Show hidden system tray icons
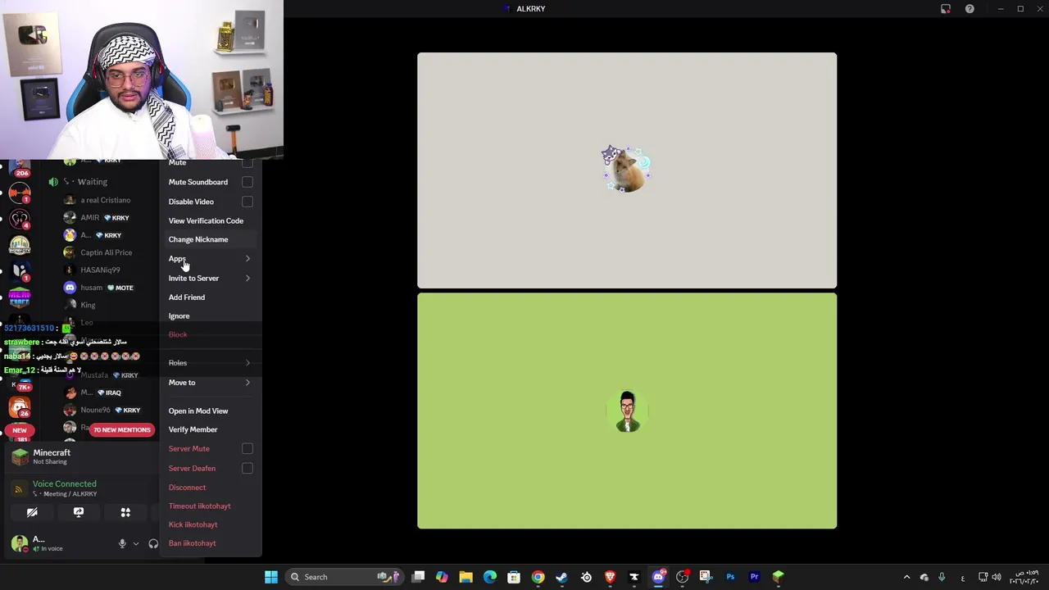Screen dimensions: 1049x590 point(906,577)
